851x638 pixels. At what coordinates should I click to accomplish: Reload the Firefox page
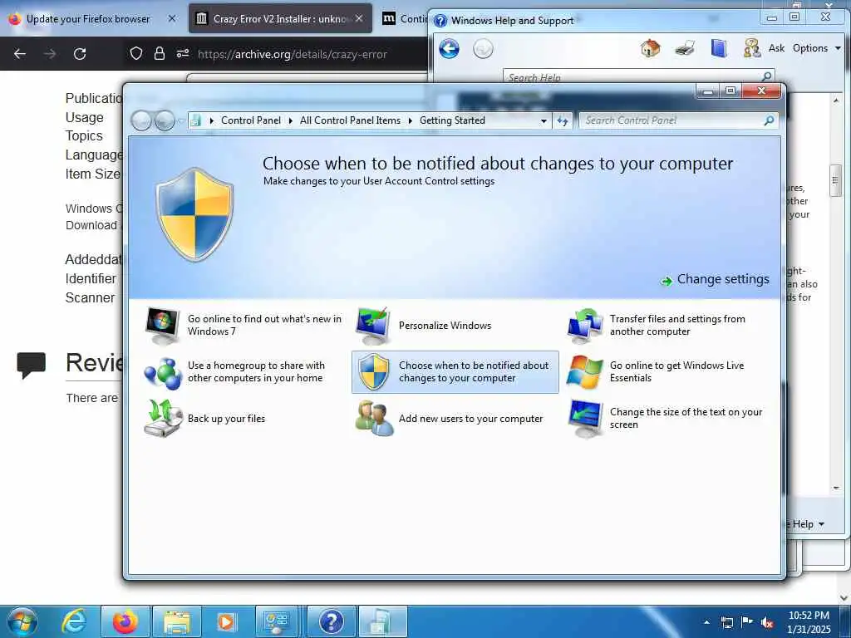80,54
